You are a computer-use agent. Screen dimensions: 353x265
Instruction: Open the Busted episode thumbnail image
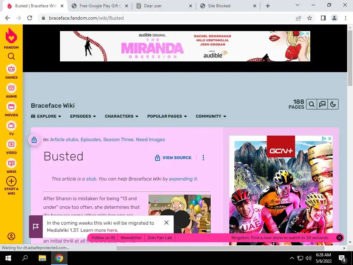[179, 214]
